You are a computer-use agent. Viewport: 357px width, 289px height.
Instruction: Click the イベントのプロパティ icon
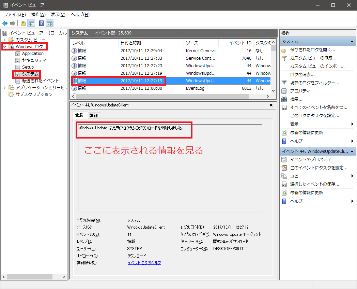(x=284, y=160)
